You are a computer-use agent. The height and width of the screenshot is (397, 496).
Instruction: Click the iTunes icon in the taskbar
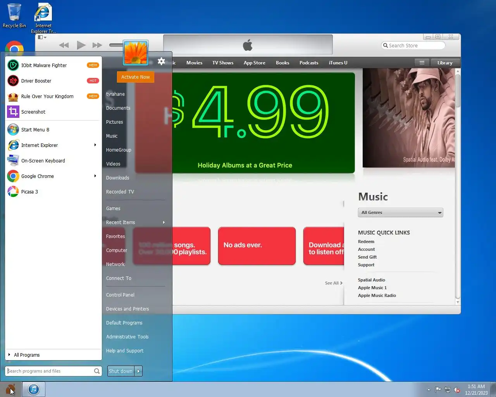point(34,389)
